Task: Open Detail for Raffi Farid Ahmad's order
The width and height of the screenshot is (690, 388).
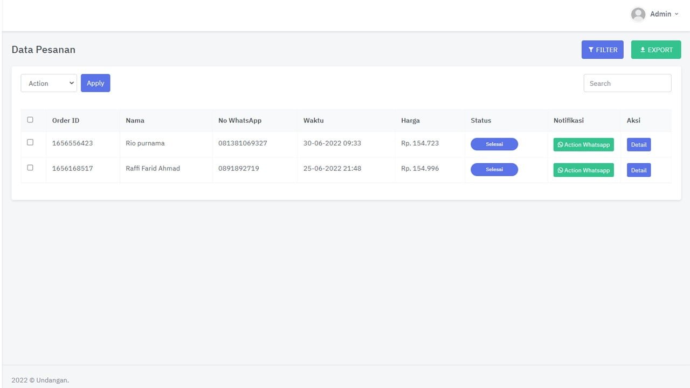Action: 639,170
